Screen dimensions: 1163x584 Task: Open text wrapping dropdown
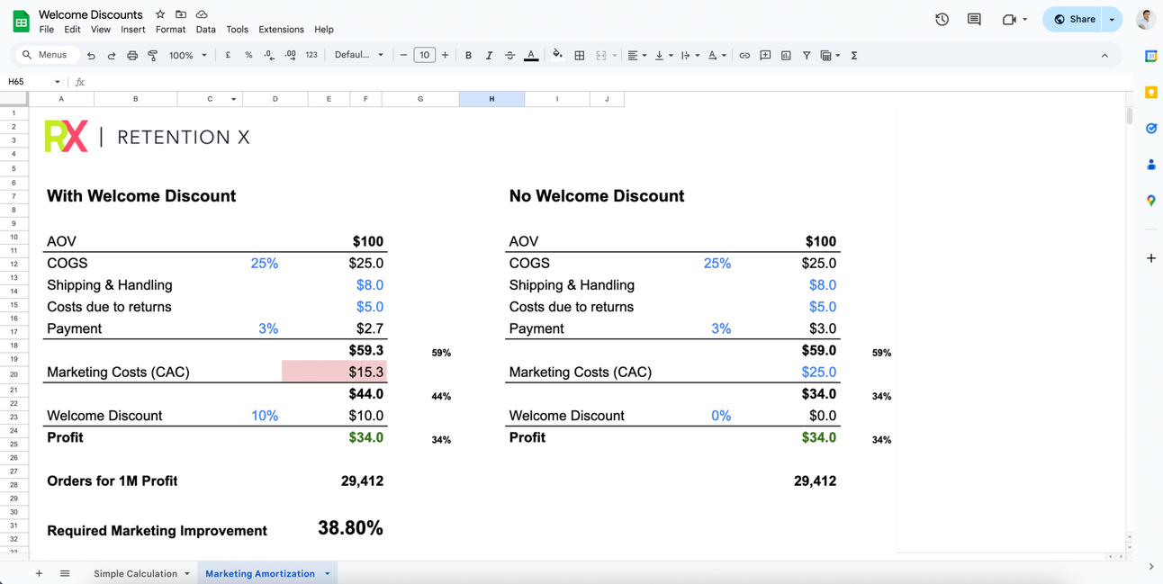click(690, 55)
